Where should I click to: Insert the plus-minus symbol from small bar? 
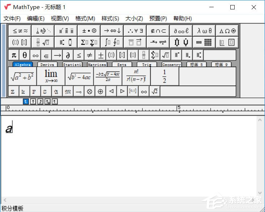(x=101, y=55)
